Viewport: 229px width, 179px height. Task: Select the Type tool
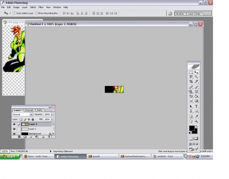point(196,106)
